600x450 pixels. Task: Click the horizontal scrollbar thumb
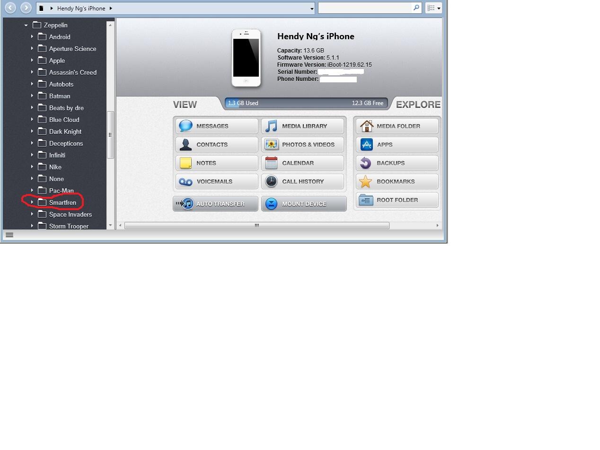pos(256,225)
